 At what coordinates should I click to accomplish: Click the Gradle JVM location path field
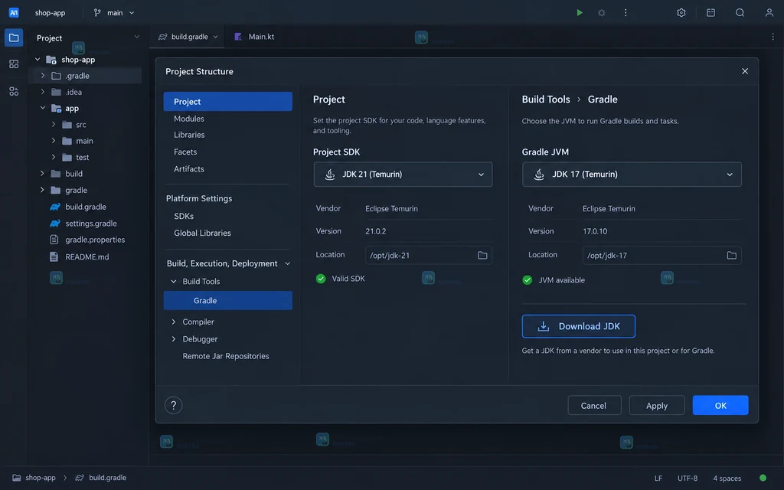coord(661,256)
